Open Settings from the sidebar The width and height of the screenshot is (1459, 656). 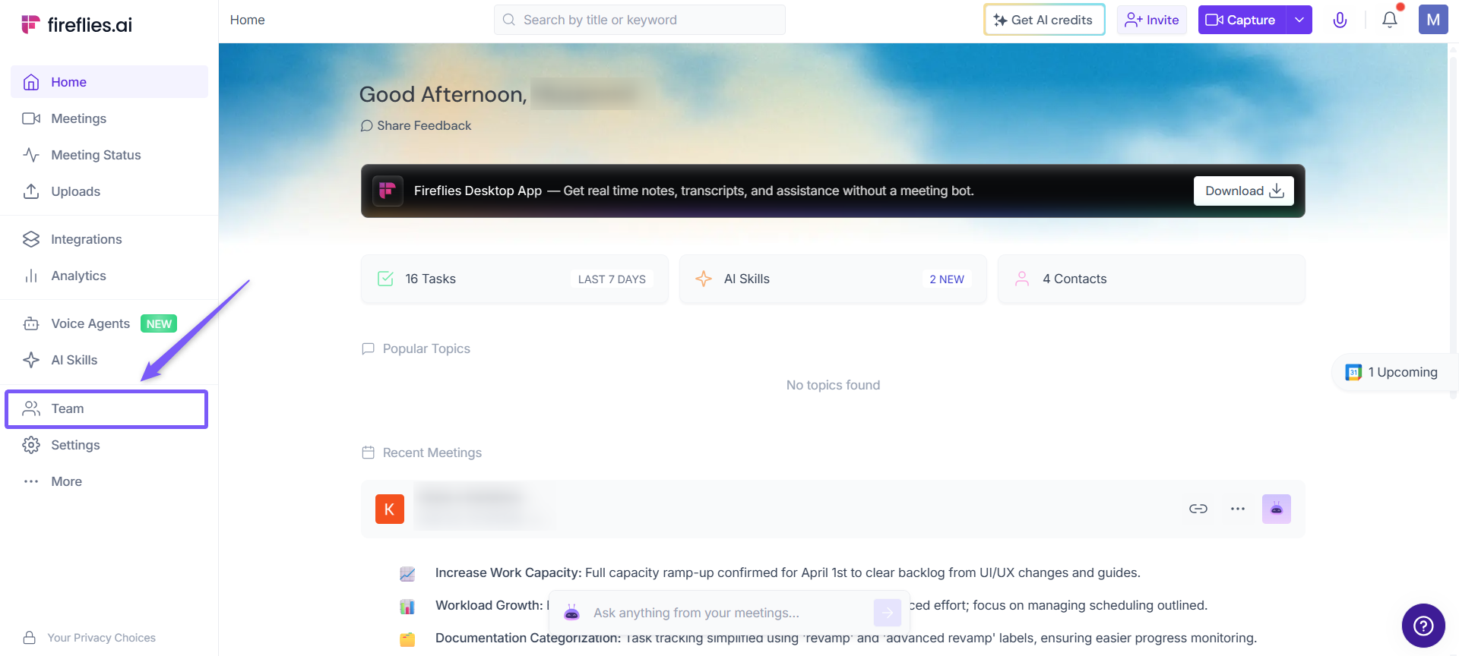click(x=109, y=445)
